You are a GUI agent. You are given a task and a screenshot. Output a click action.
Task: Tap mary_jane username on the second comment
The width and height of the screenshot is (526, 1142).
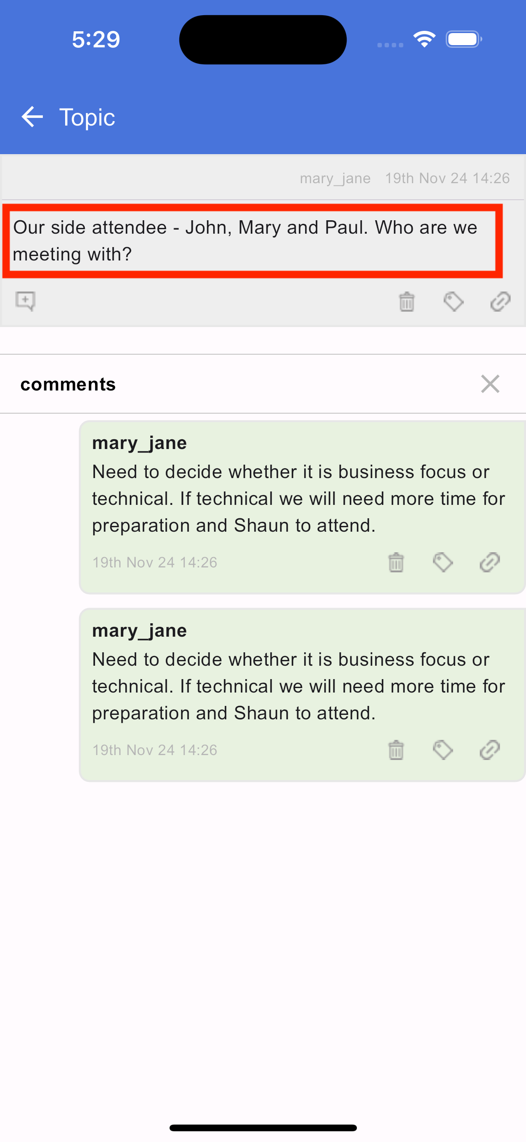point(139,631)
